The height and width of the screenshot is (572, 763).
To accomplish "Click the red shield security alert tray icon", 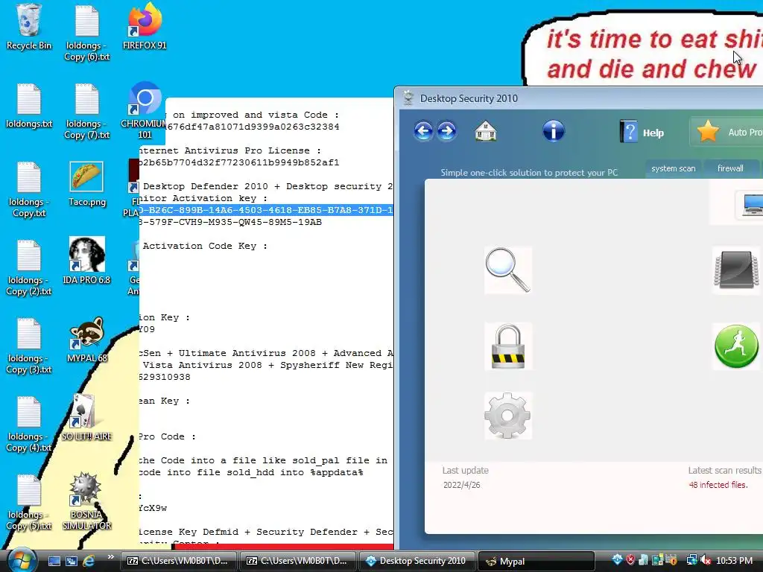I will coord(630,560).
